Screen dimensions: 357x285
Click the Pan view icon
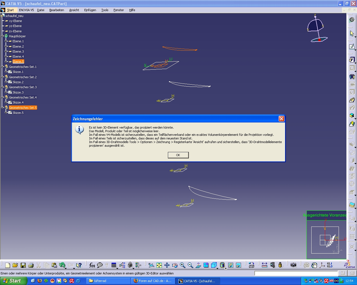[167, 265]
